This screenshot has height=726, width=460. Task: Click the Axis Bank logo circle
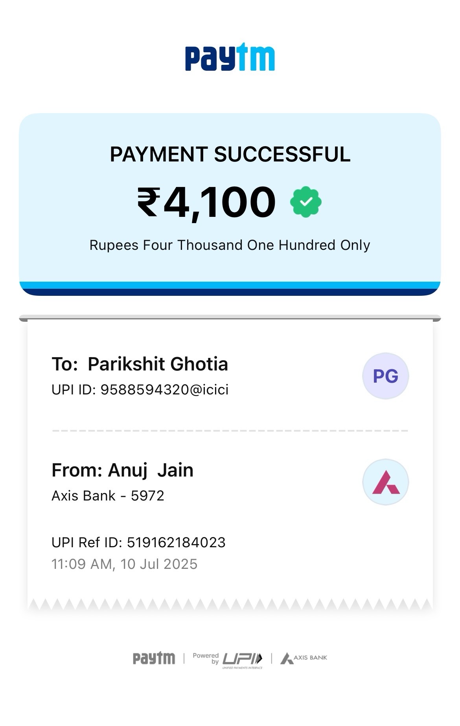click(385, 482)
